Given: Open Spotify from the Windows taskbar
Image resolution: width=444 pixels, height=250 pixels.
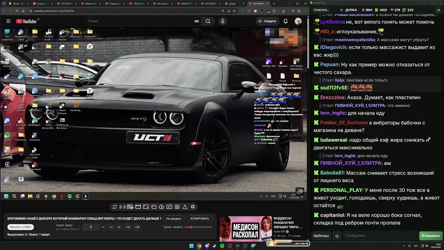Looking at the screenshot, I should (222, 246).
